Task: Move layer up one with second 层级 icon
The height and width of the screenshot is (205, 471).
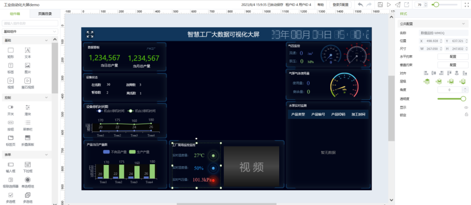Action: [439, 81]
